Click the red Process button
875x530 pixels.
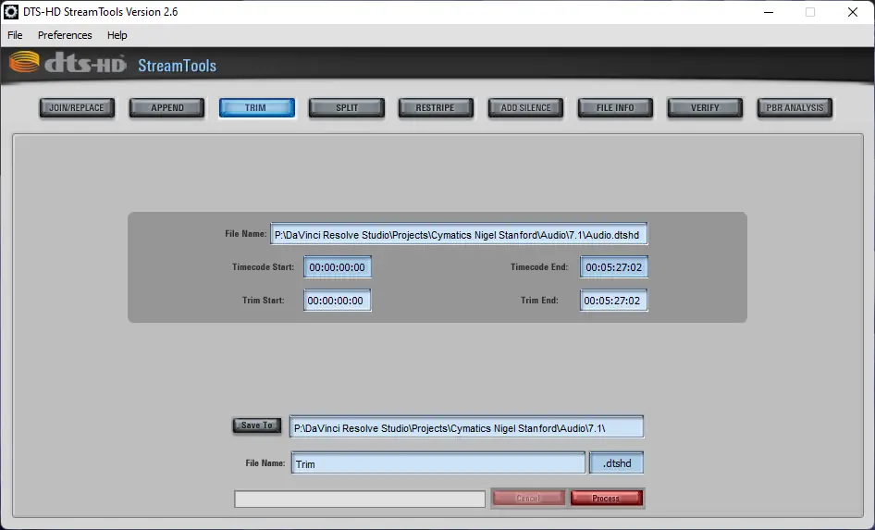pyautogui.click(x=607, y=498)
